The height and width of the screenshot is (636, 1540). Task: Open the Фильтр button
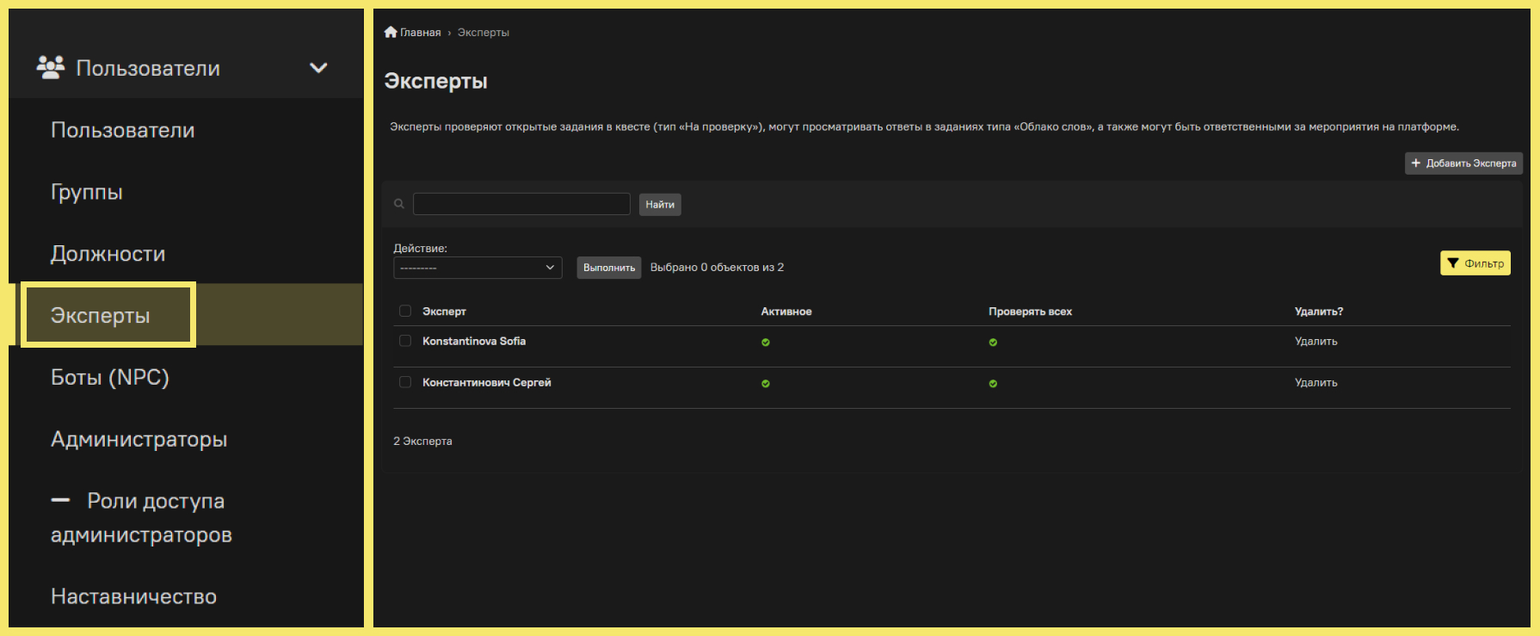(1475, 263)
